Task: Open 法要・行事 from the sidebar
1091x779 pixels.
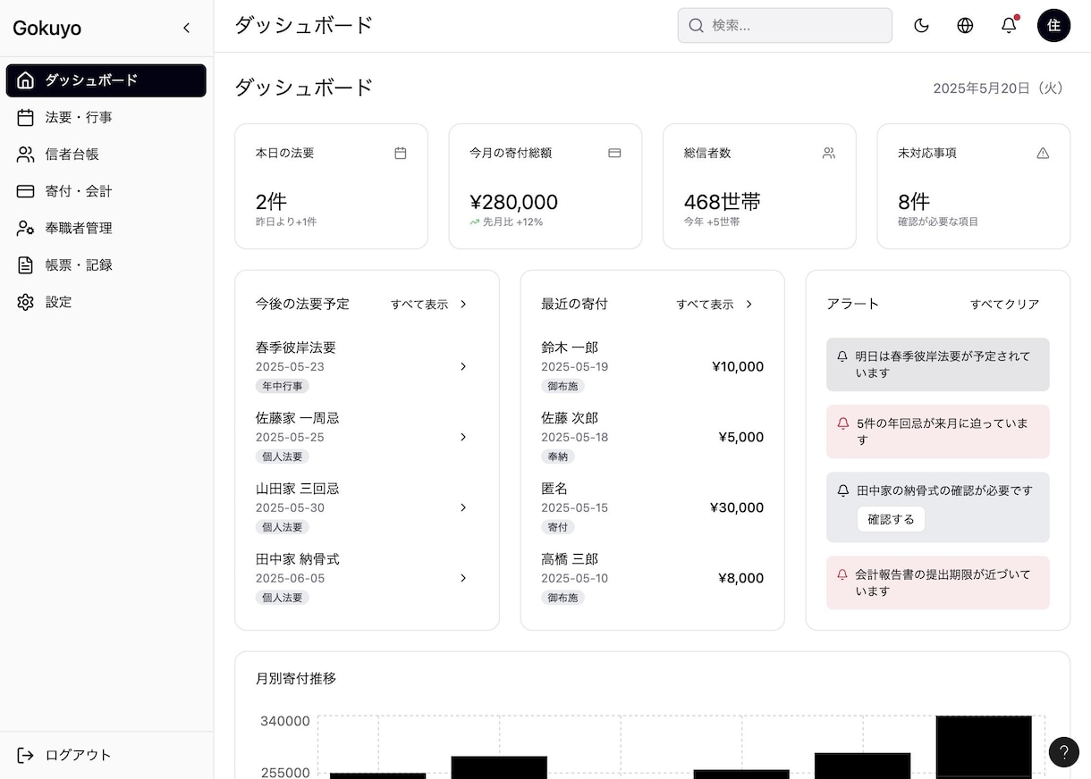Action: (x=106, y=117)
